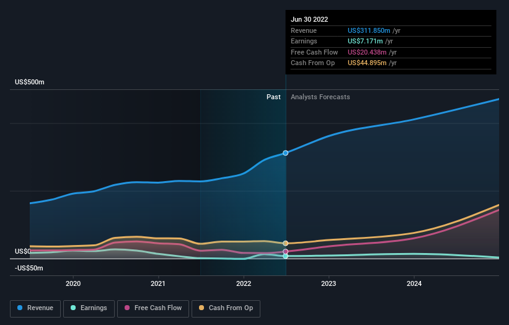Toggle the Revenue legend button
This screenshot has height=325, width=509.
[x=35, y=308]
